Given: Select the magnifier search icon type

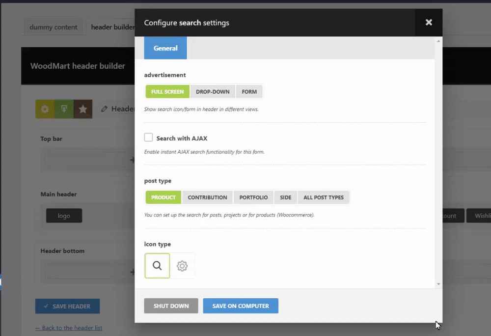Looking at the screenshot, I should pyautogui.click(x=157, y=266).
